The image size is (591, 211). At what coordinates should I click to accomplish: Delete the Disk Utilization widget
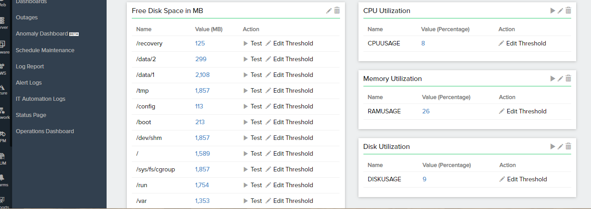pyautogui.click(x=568, y=146)
